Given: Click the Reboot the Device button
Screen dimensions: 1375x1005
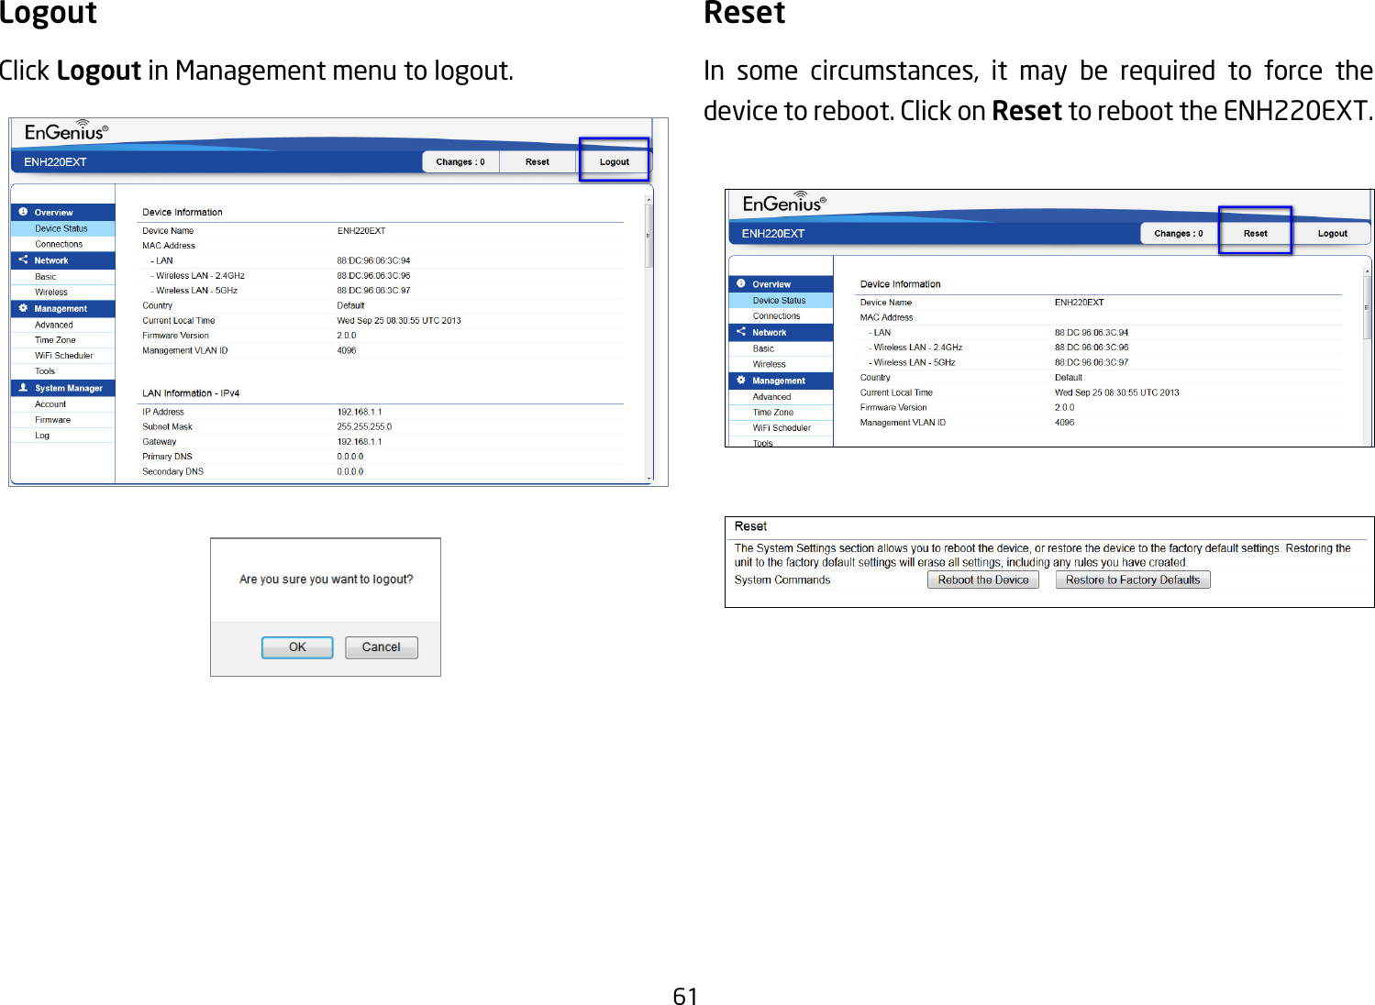Looking at the screenshot, I should click(983, 580).
